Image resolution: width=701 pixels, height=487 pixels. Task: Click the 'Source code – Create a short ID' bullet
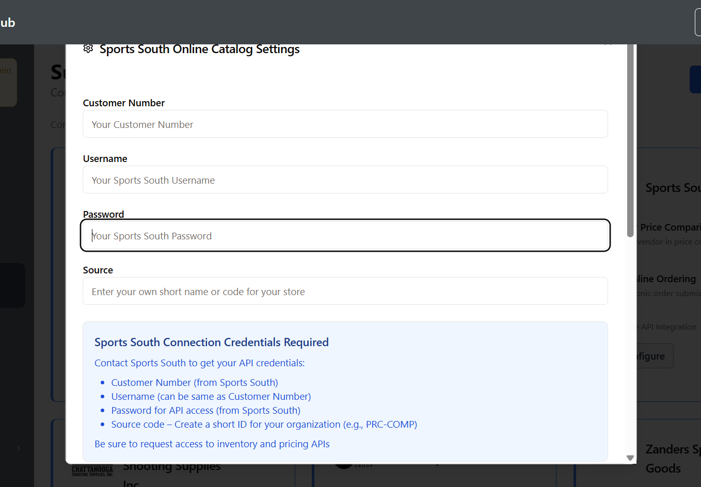click(264, 424)
